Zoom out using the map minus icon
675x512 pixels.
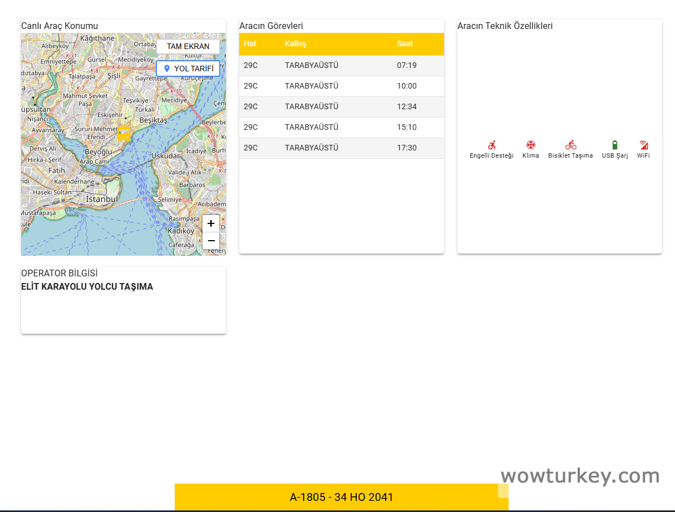211,241
